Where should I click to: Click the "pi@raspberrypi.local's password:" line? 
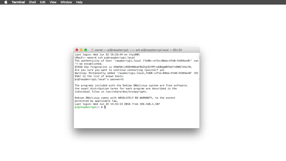click(x=100, y=79)
